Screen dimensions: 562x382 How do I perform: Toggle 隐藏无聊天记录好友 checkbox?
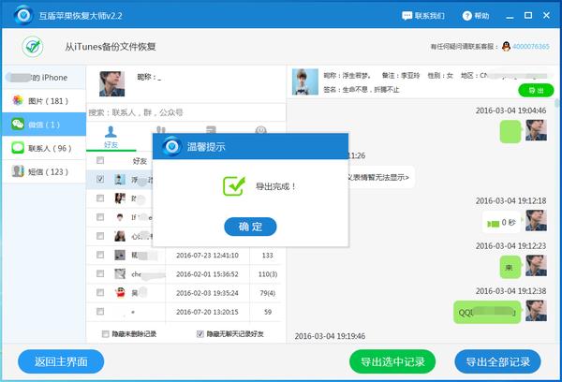tap(200, 334)
